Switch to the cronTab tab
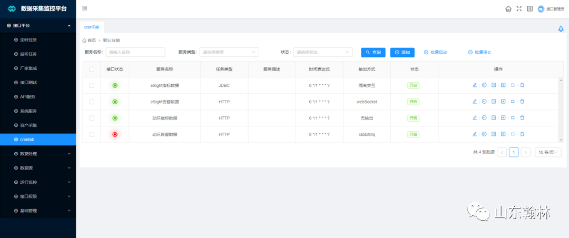The image size is (569, 238). click(92, 27)
